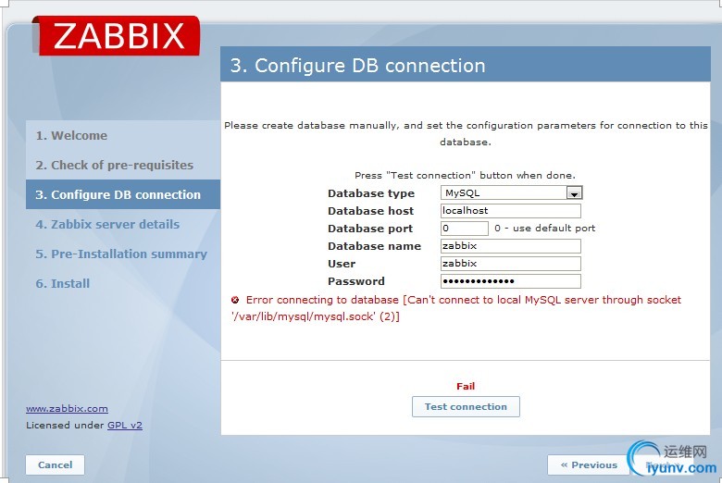Click the "3. Configure DB connection" page heading
This screenshot has width=722, height=483.
358,66
